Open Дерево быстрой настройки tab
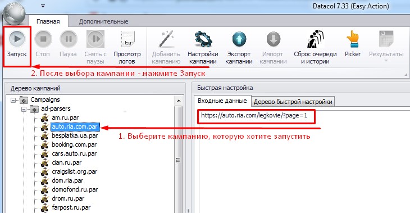This screenshot has height=213, width=410. [x=293, y=102]
